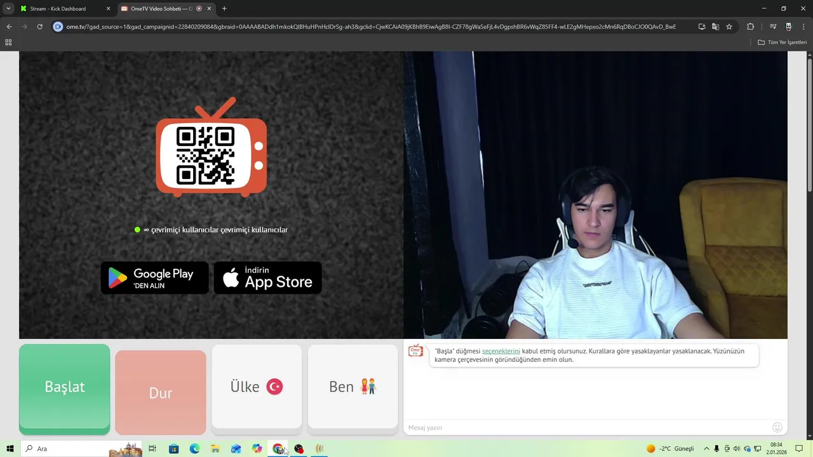This screenshot has width=813, height=457.
Task: Open the network status tray icon
Action: click(758, 449)
